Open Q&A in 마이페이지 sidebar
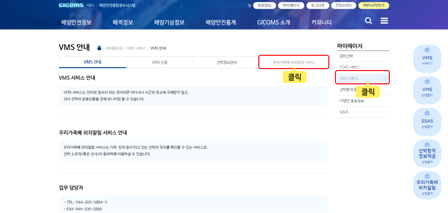Viewport: 448px width, 213px height. [344, 112]
